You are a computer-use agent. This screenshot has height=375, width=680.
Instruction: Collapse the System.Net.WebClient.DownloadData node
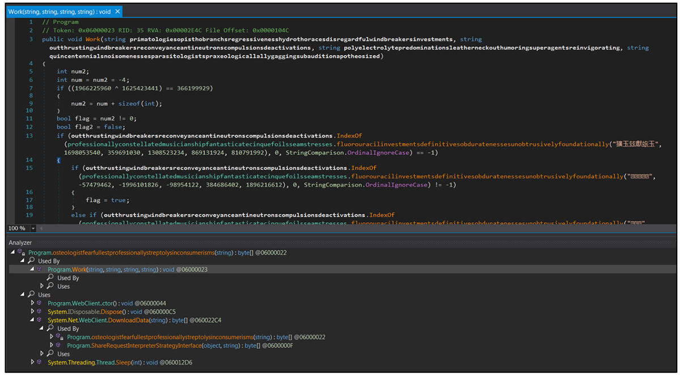pyautogui.click(x=32, y=320)
